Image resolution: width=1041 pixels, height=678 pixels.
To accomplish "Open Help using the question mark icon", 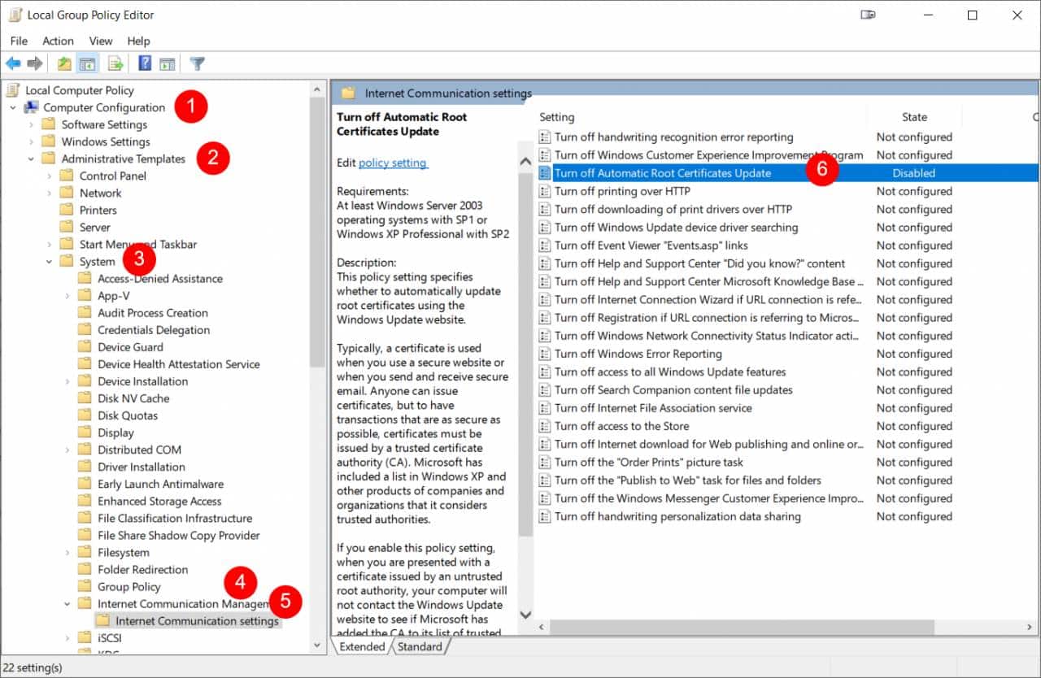I will coord(144,63).
